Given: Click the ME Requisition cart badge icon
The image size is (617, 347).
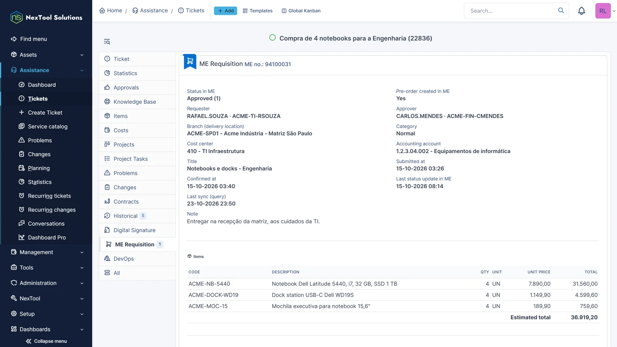Looking at the screenshot, I should 190,62.
